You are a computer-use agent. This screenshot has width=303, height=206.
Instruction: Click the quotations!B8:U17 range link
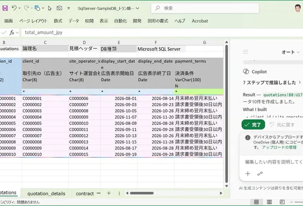click(x=283, y=95)
